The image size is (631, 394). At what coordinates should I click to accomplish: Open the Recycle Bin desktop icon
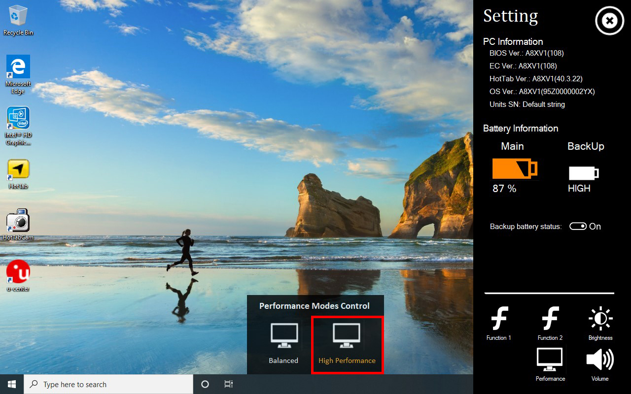[18, 20]
